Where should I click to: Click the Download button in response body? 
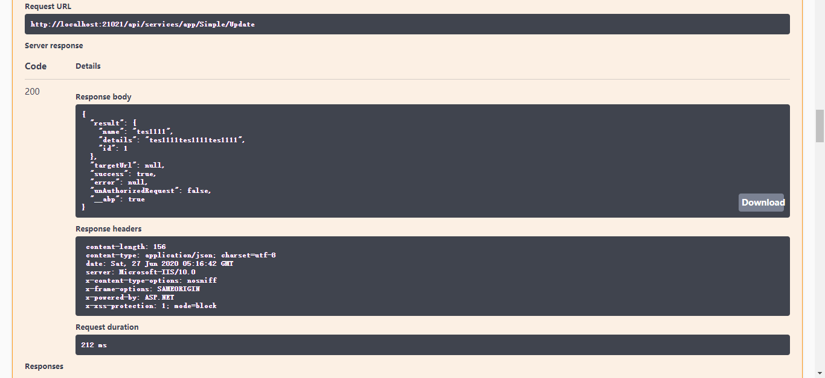point(761,203)
